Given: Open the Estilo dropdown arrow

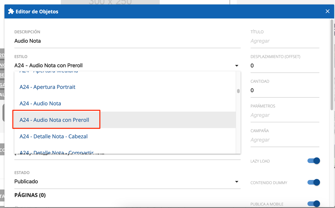Looking at the screenshot, I should point(236,66).
